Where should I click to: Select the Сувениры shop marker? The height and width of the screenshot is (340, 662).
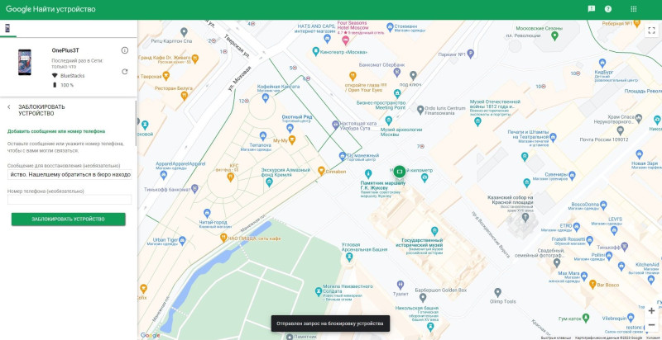tap(572, 174)
